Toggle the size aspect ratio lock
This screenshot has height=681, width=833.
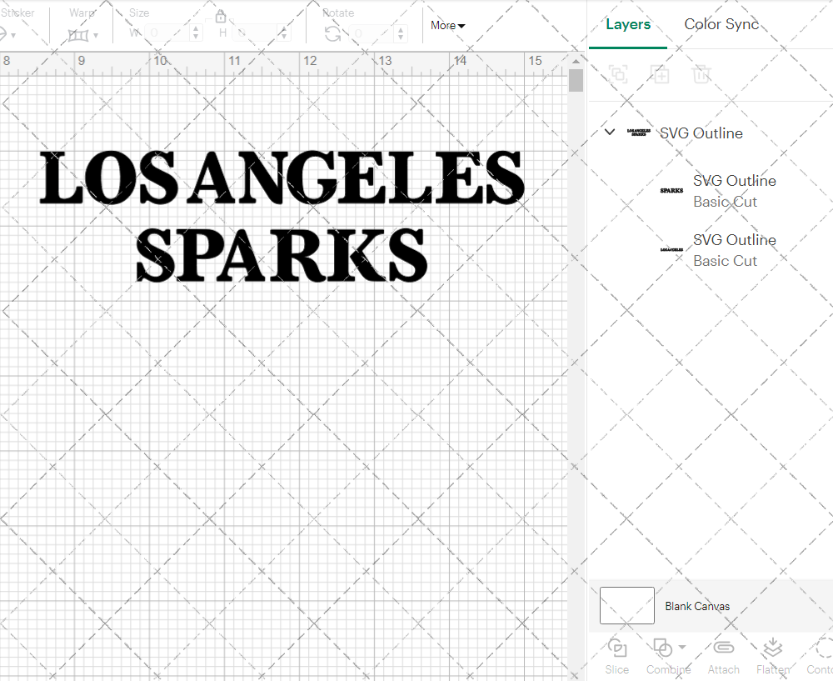(x=221, y=16)
